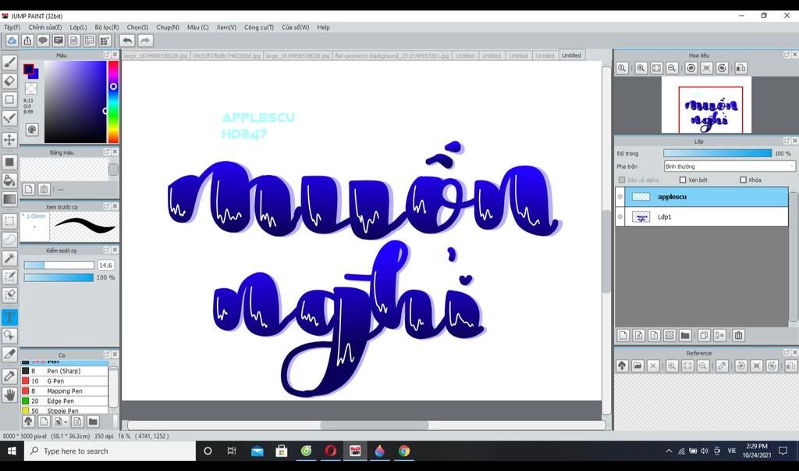The width and height of the screenshot is (799, 471).
Task: Open the Windows Start menu
Action: [x=12, y=451]
